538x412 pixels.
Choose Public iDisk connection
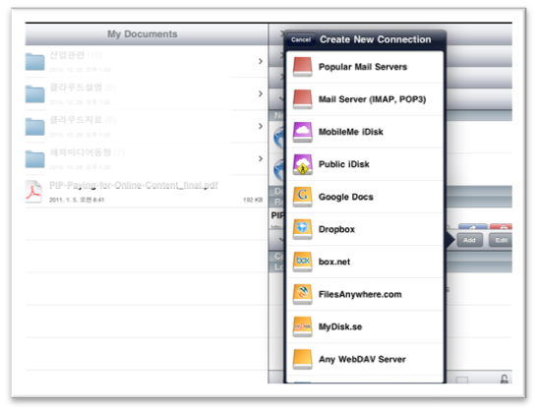click(x=365, y=164)
